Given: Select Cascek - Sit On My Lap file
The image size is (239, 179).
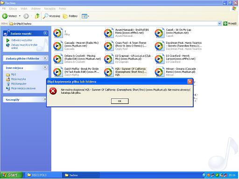Looking at the screenshot, I should point(173,33).
